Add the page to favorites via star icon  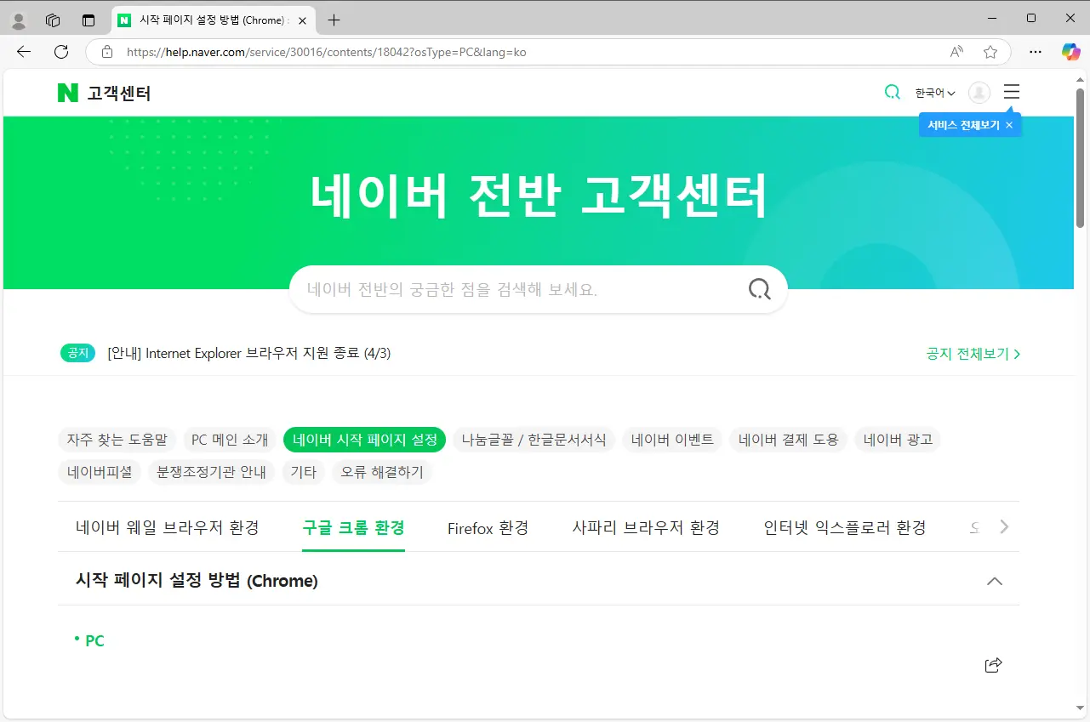point(990,52)
